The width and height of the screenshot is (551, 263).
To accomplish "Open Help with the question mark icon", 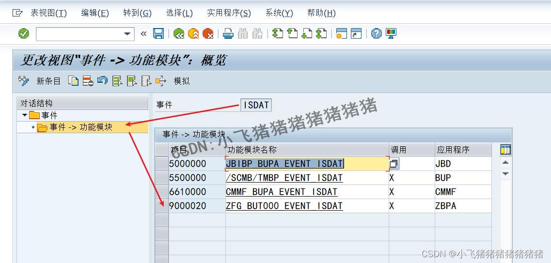I will [x=377, y=34].
